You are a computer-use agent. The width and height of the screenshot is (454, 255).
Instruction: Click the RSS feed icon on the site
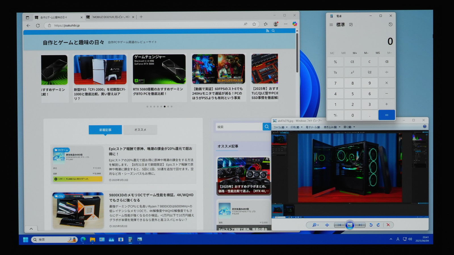pos(267,31)
